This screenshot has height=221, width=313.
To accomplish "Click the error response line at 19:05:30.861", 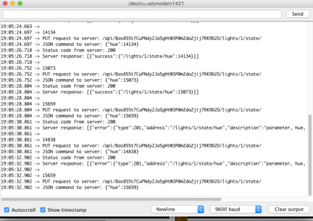I will [x=153, y=128].
